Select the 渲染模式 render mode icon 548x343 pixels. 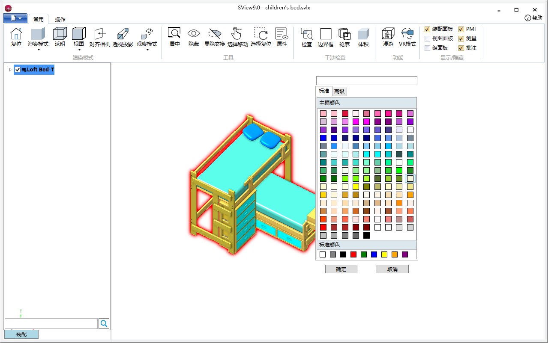(38, 34)
